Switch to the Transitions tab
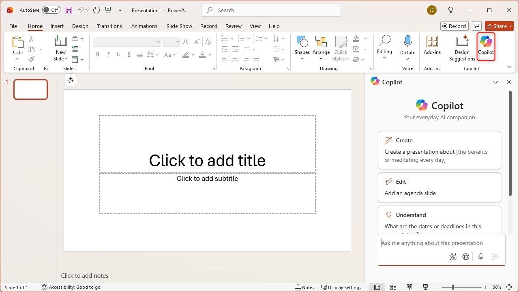Screen dimensions: 519x292 (109, 26)
